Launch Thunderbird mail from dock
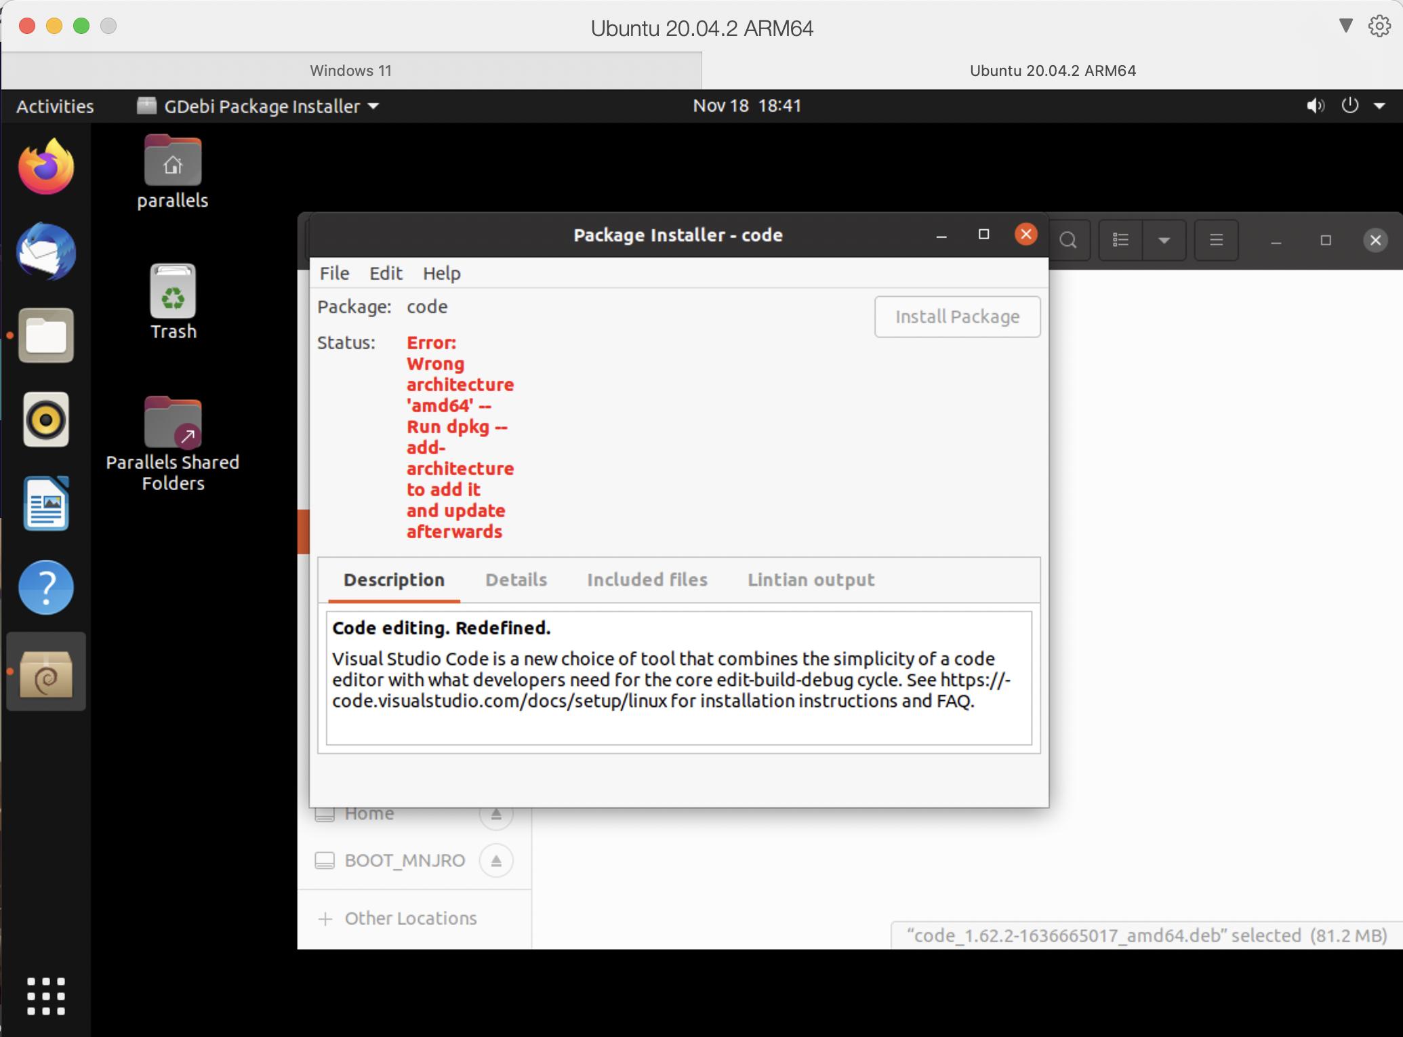Screen dimensions: 1403x1037 coord(46,251)
